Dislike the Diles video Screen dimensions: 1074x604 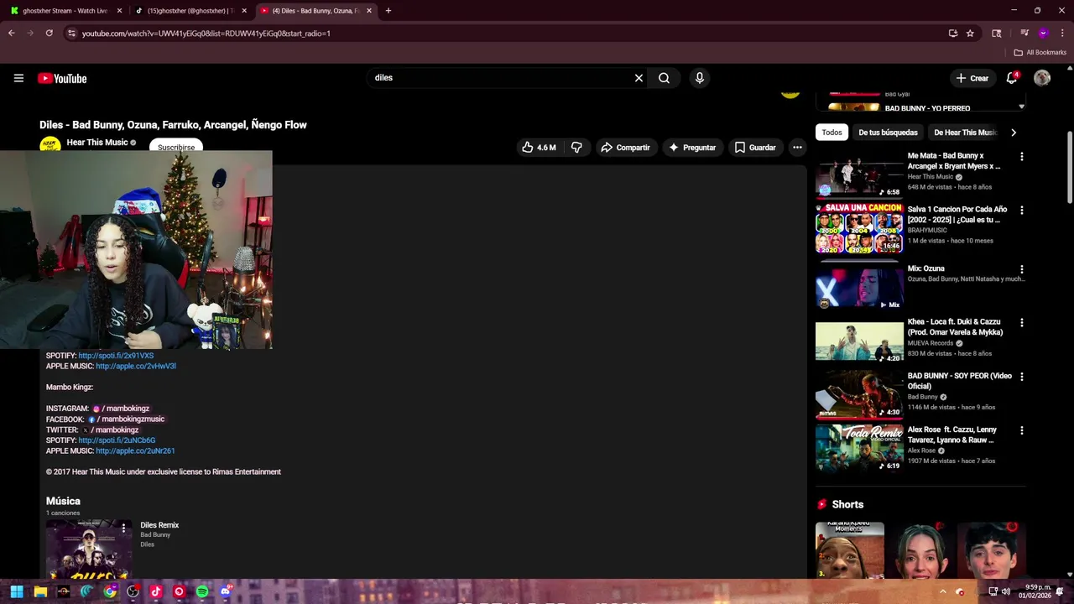coord(576,148)
